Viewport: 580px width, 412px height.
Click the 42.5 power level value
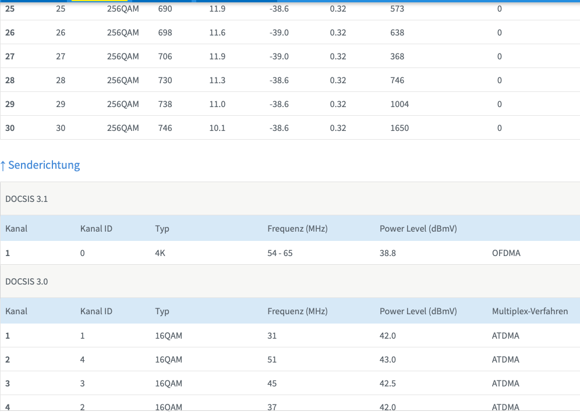pos(388,383)
